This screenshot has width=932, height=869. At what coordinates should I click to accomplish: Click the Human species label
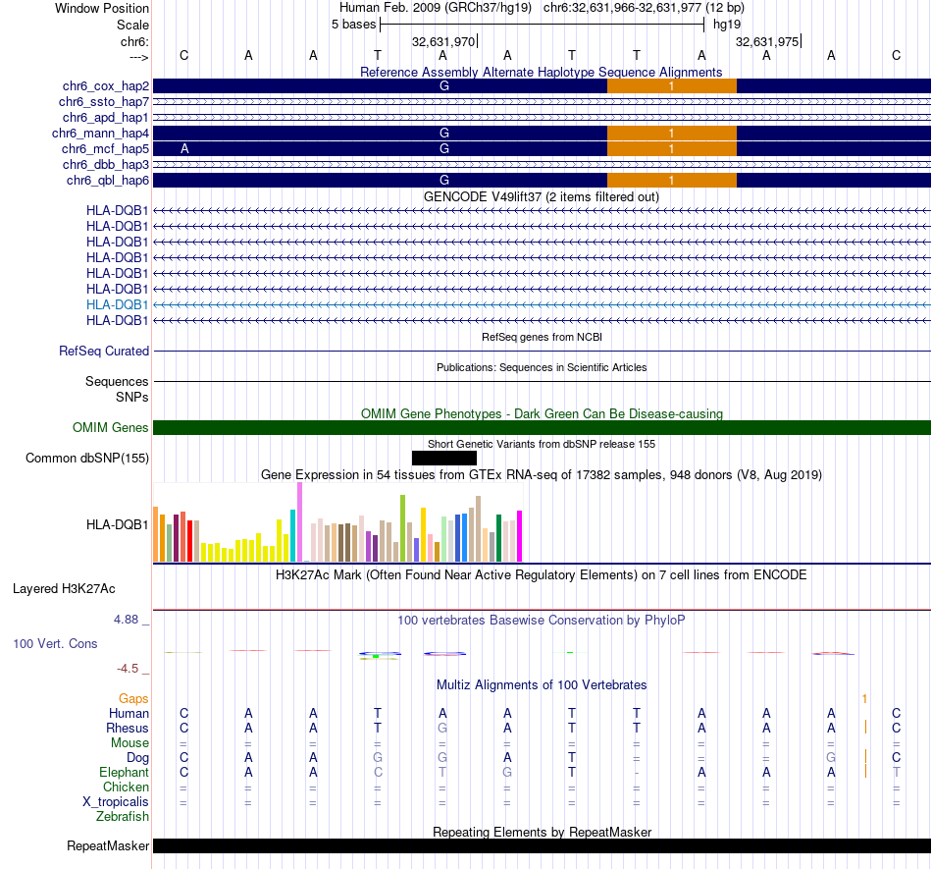[129, 713]
